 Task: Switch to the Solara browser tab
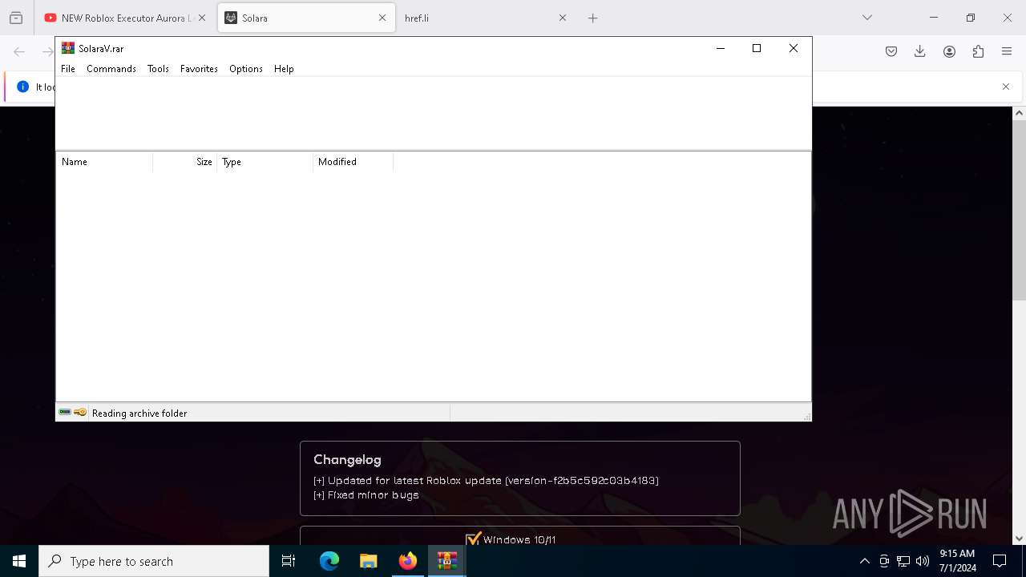point(306,18)
